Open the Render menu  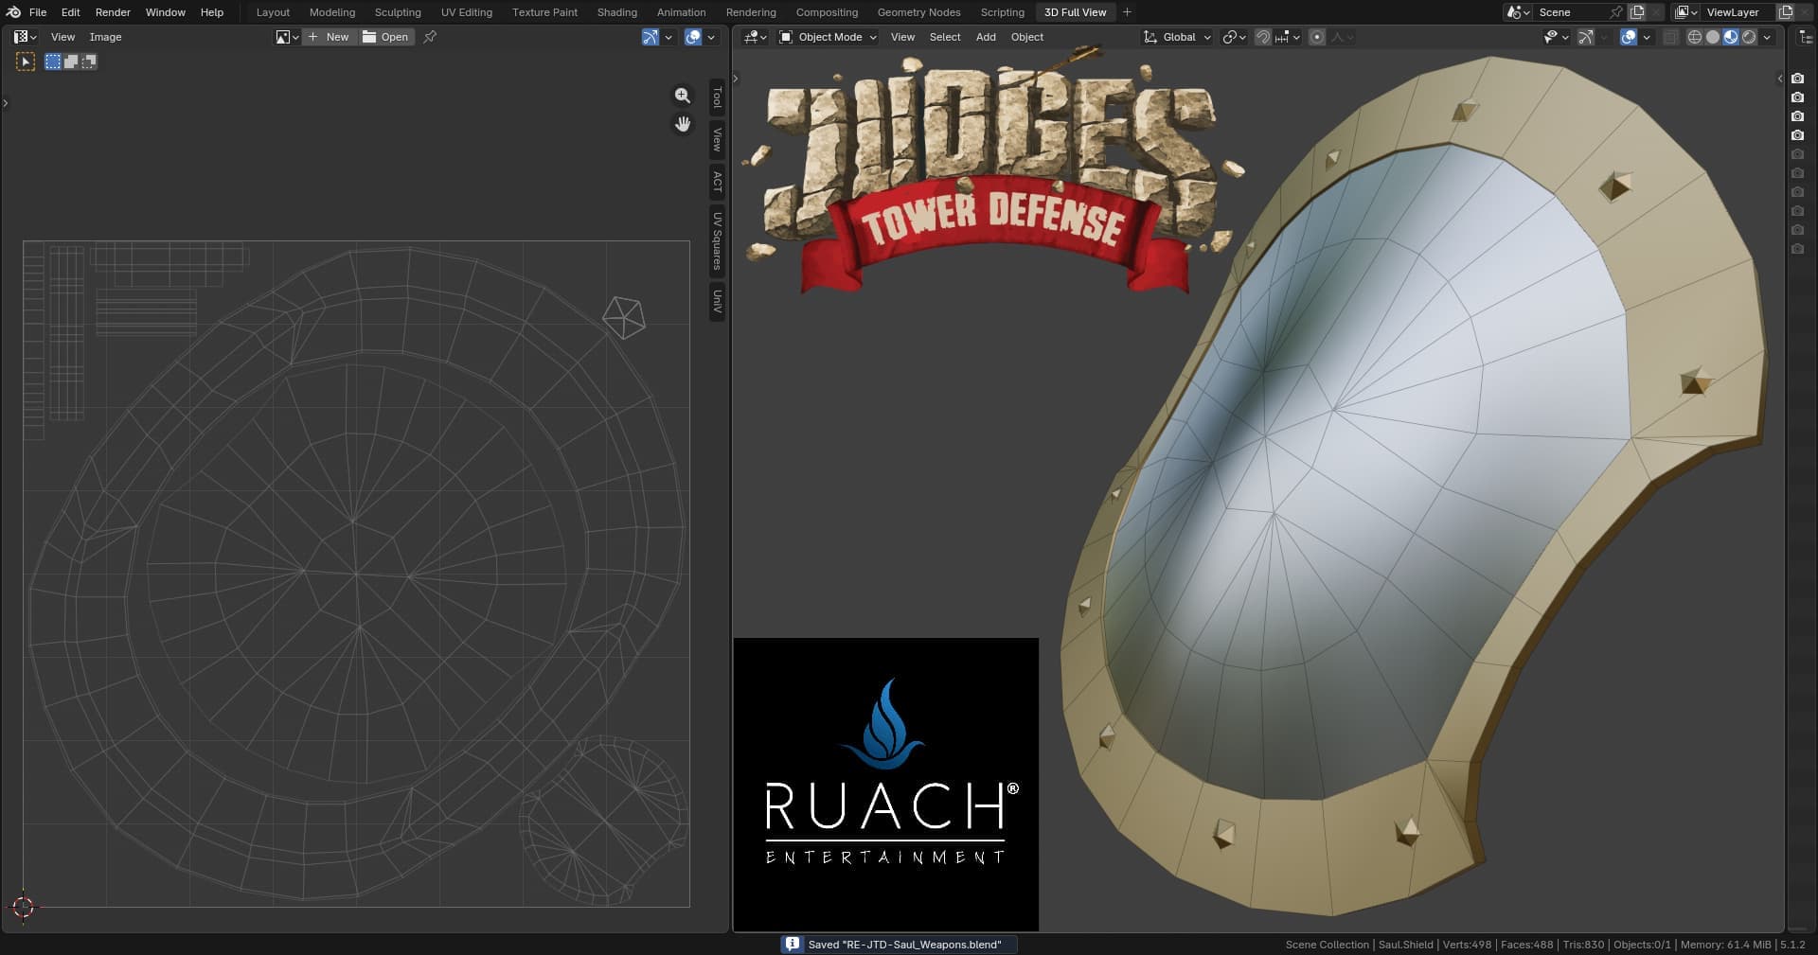click(x=113, y=12)
